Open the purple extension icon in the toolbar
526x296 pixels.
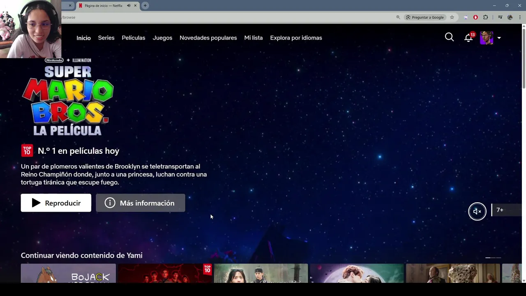466,17
